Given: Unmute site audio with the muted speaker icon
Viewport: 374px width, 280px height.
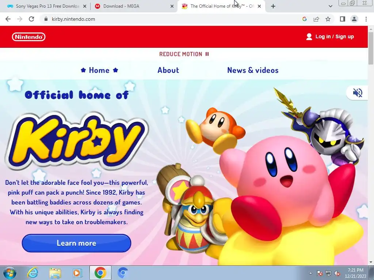Looking at the screenshot, I should 357,93.
